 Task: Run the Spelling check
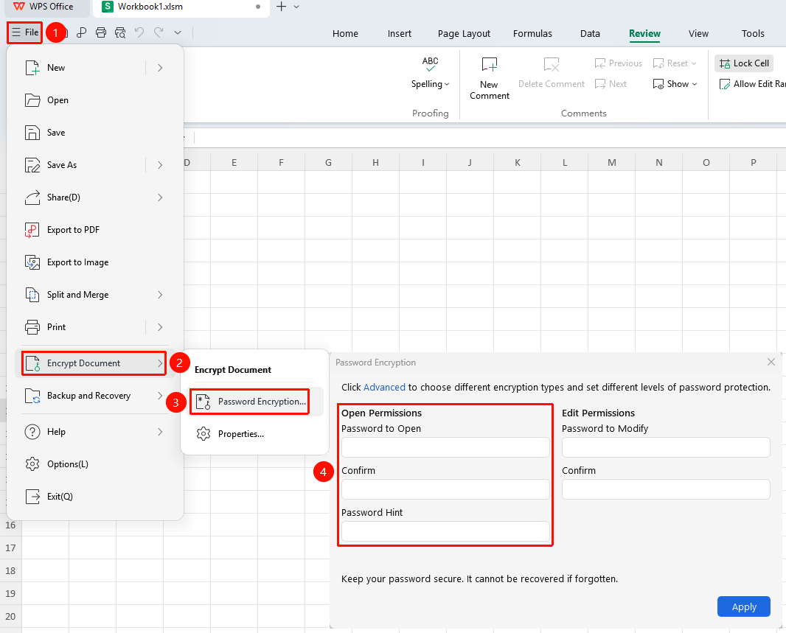(x=430, y=73)
